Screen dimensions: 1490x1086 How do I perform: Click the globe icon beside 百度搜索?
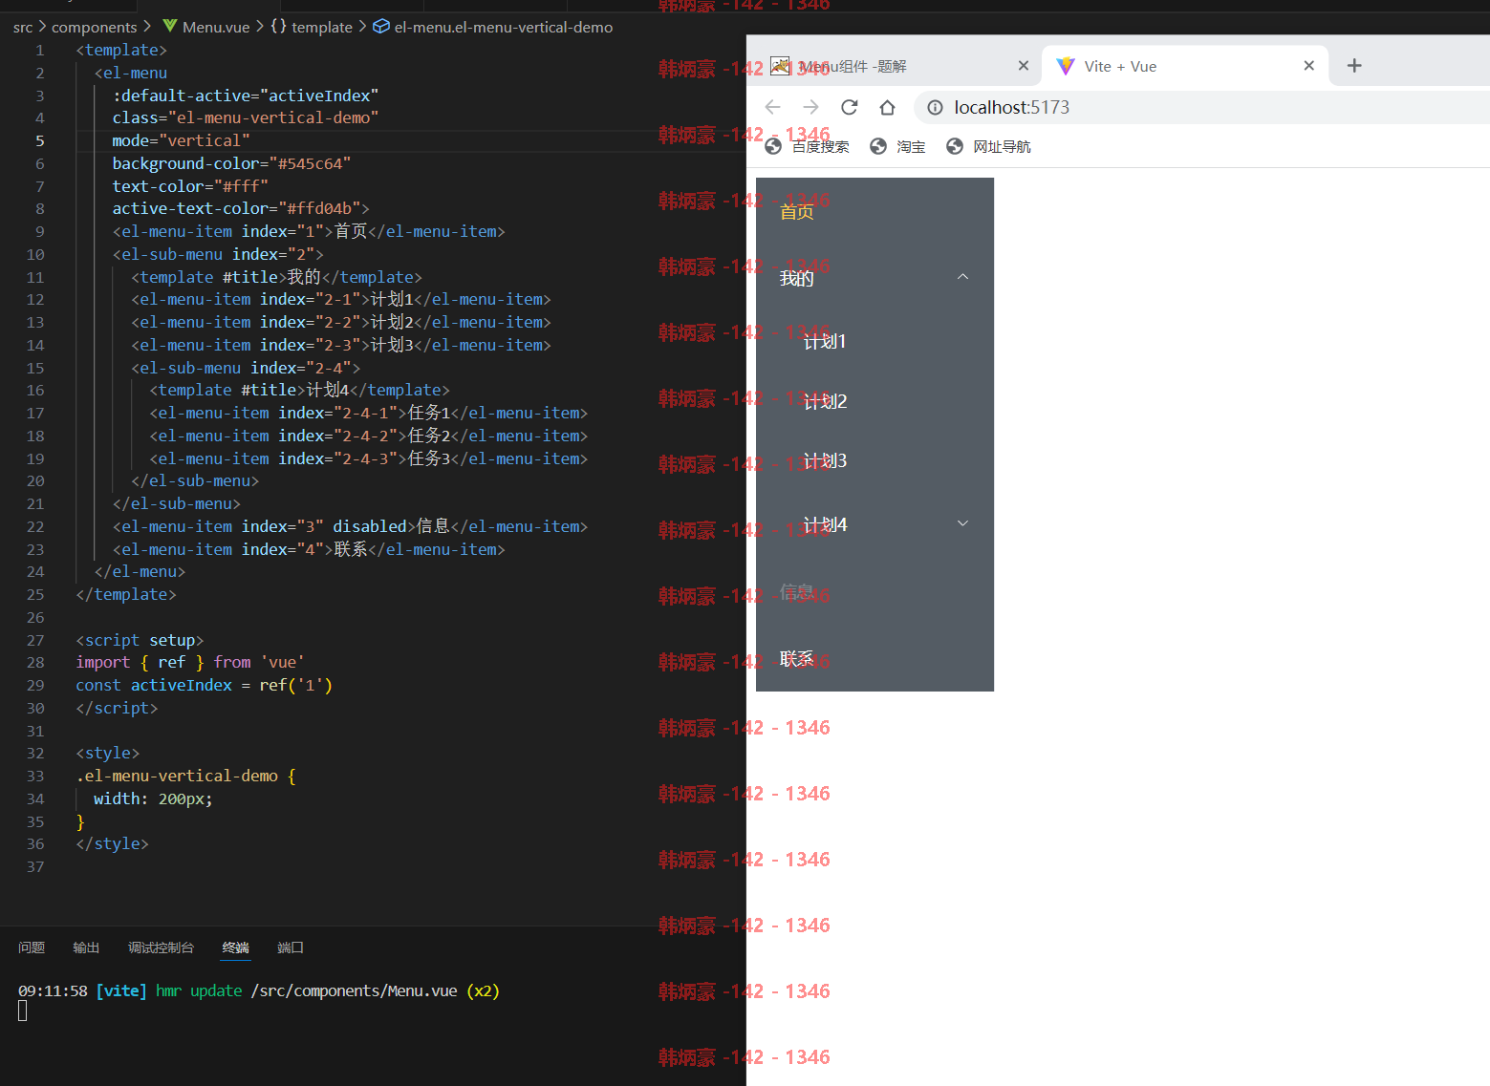pos(773,146)
